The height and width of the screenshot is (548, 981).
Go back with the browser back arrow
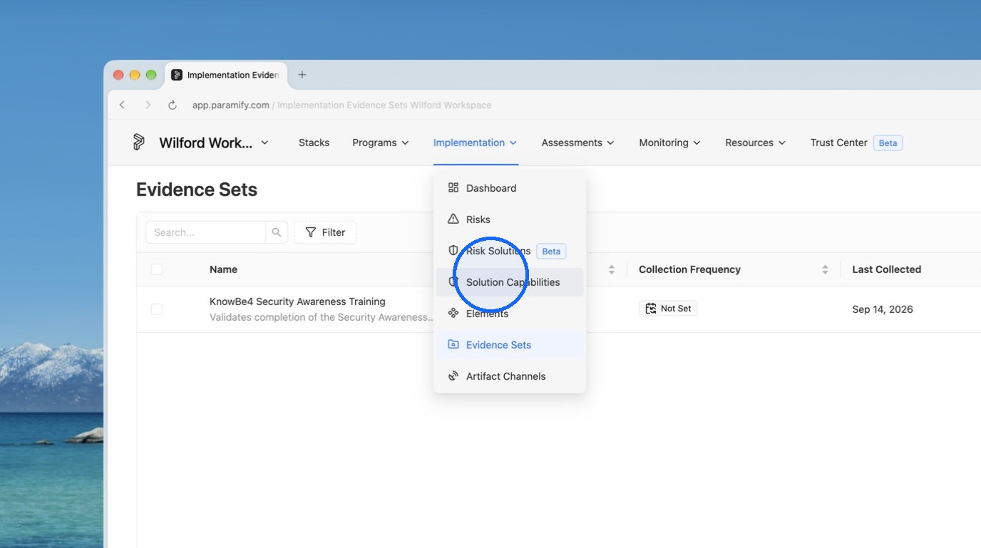pyautogui.click(x=123, y=105)
